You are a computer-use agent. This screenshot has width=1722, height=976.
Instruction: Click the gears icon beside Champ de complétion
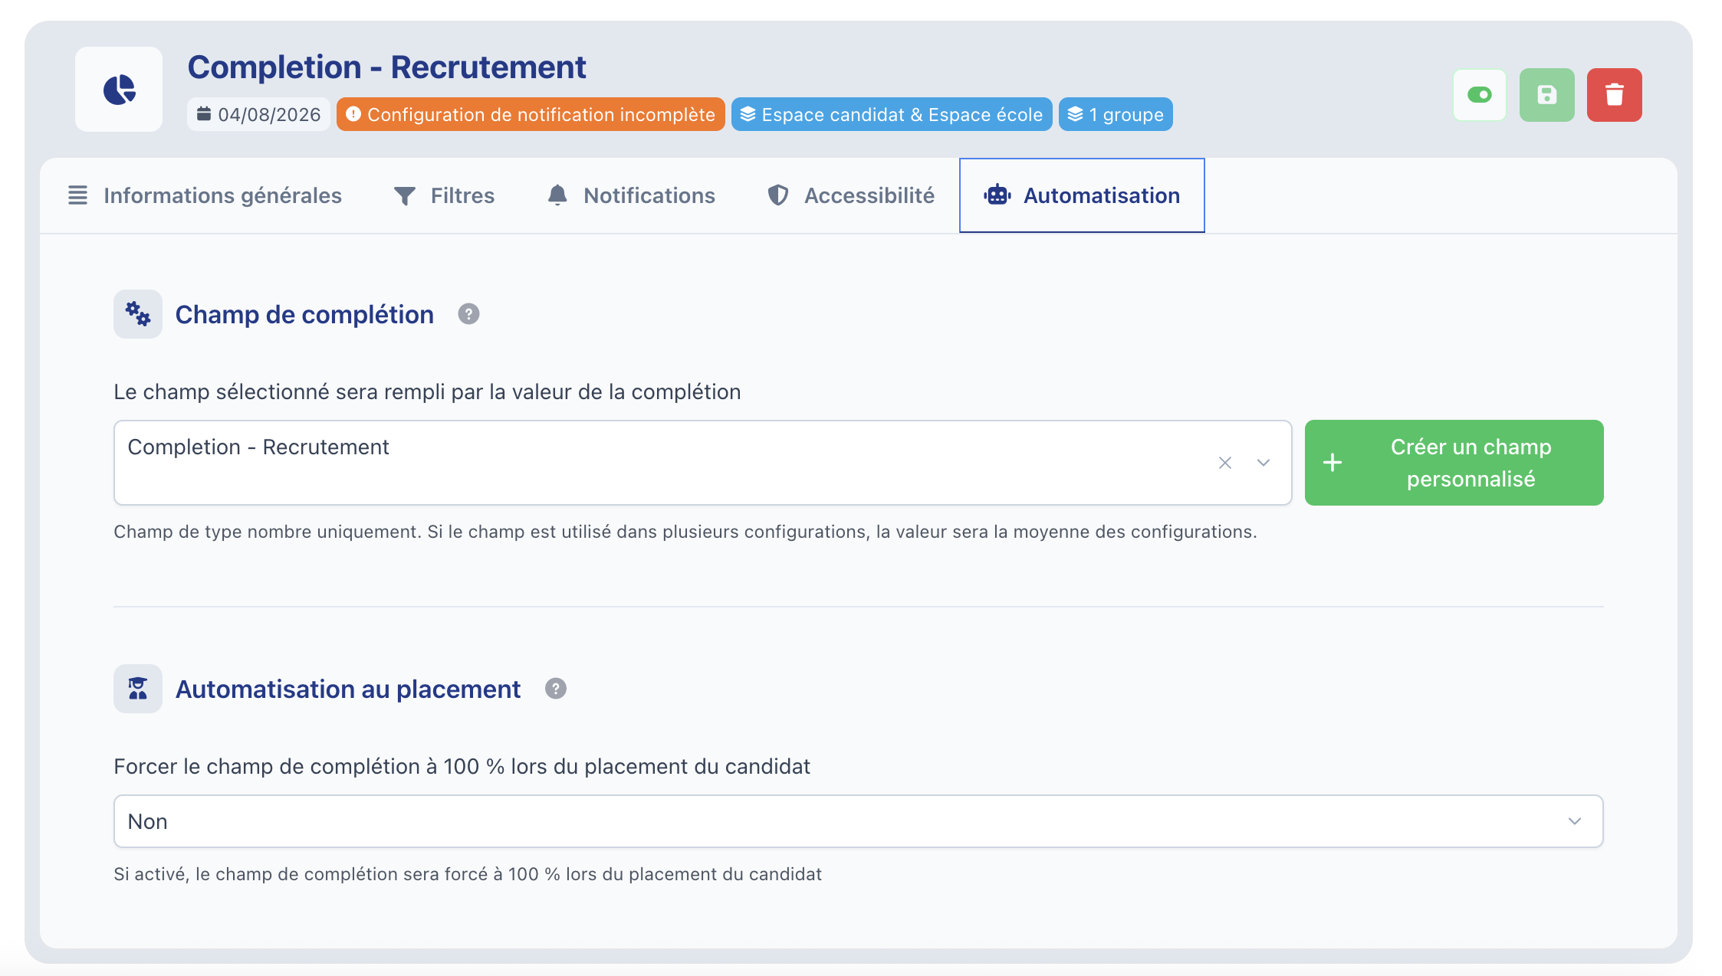(138, 314)
